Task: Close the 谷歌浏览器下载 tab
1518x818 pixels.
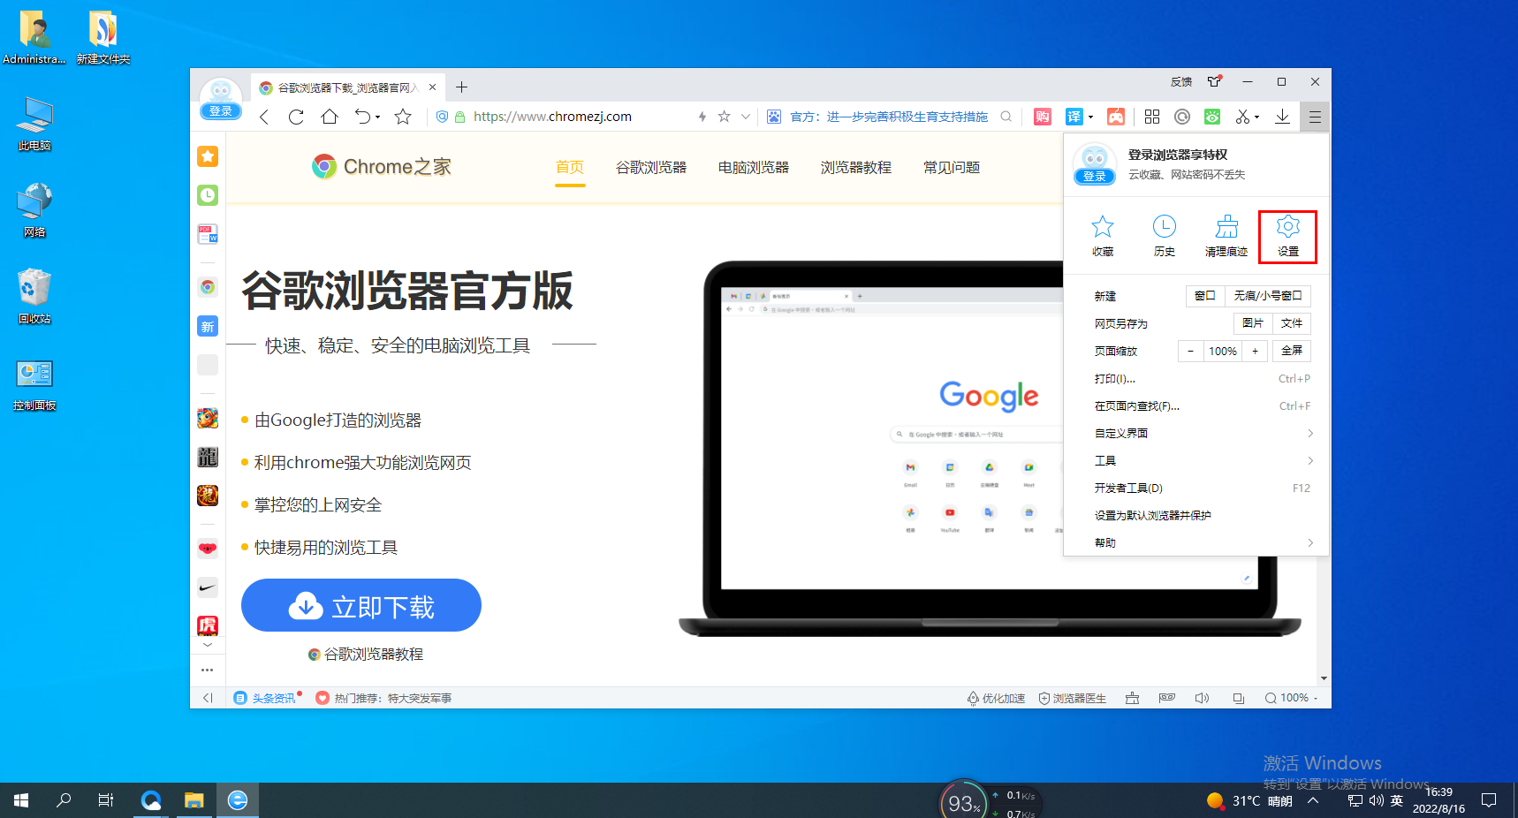Action: click(432, 87)
